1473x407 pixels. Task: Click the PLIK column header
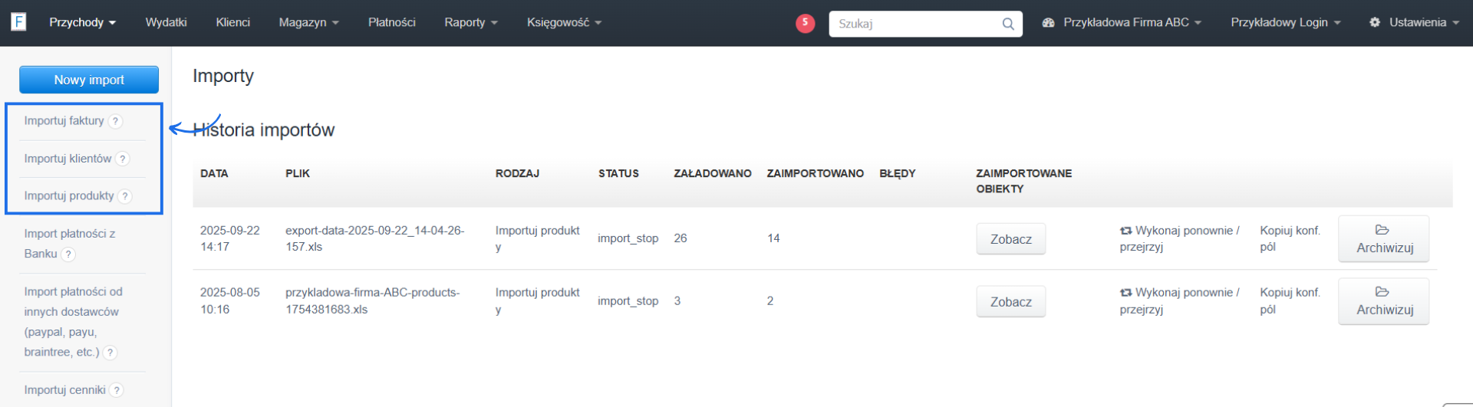[298, 174]
